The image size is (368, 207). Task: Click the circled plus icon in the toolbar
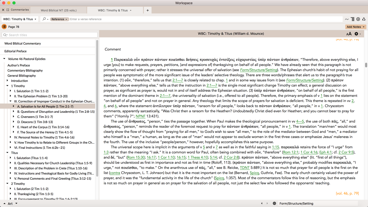[x=358, y=19]
